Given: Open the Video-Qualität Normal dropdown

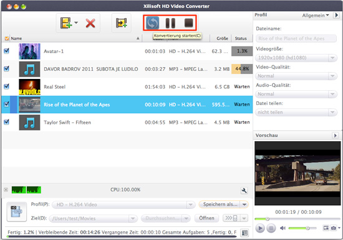Looking at the screenshot, I should tap(296, 76).
